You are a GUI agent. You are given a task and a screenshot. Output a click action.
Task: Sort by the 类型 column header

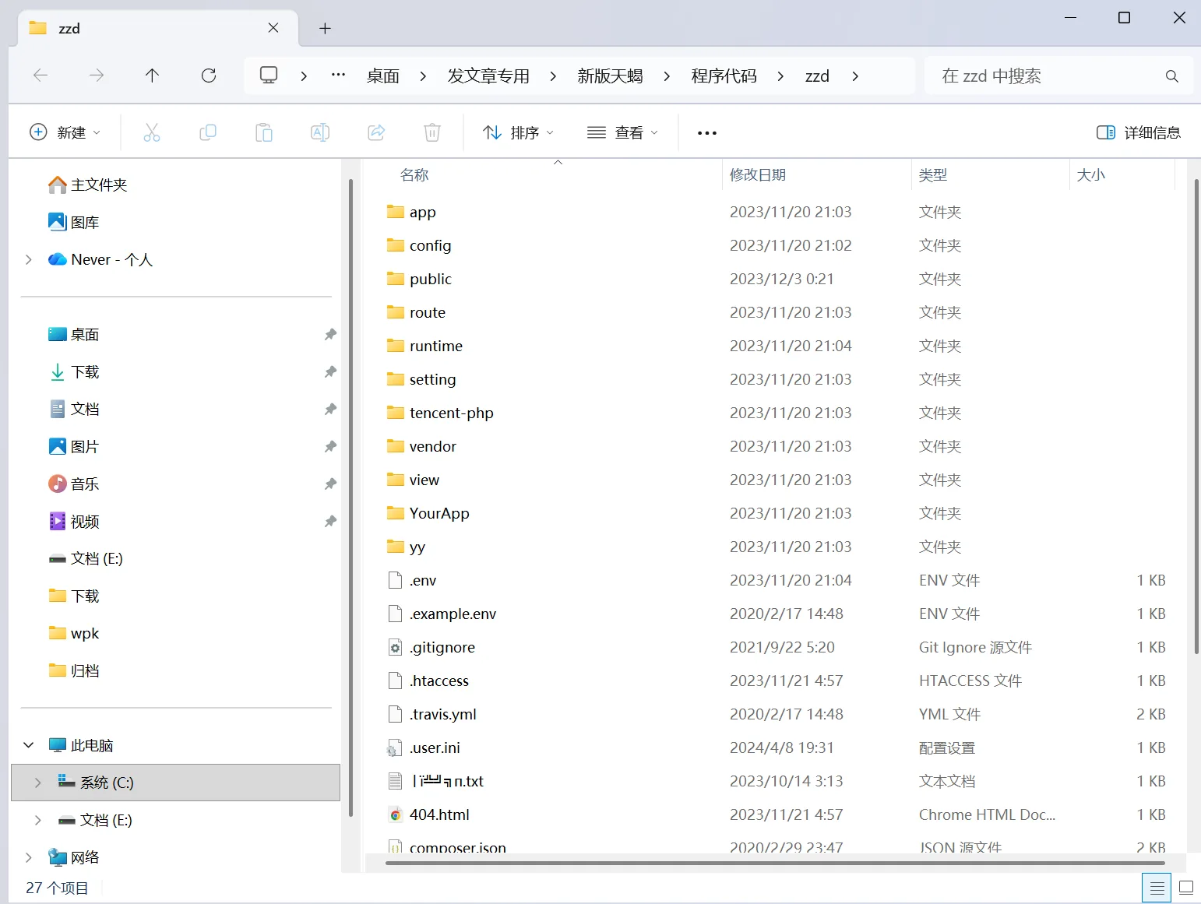coord(990,175)
